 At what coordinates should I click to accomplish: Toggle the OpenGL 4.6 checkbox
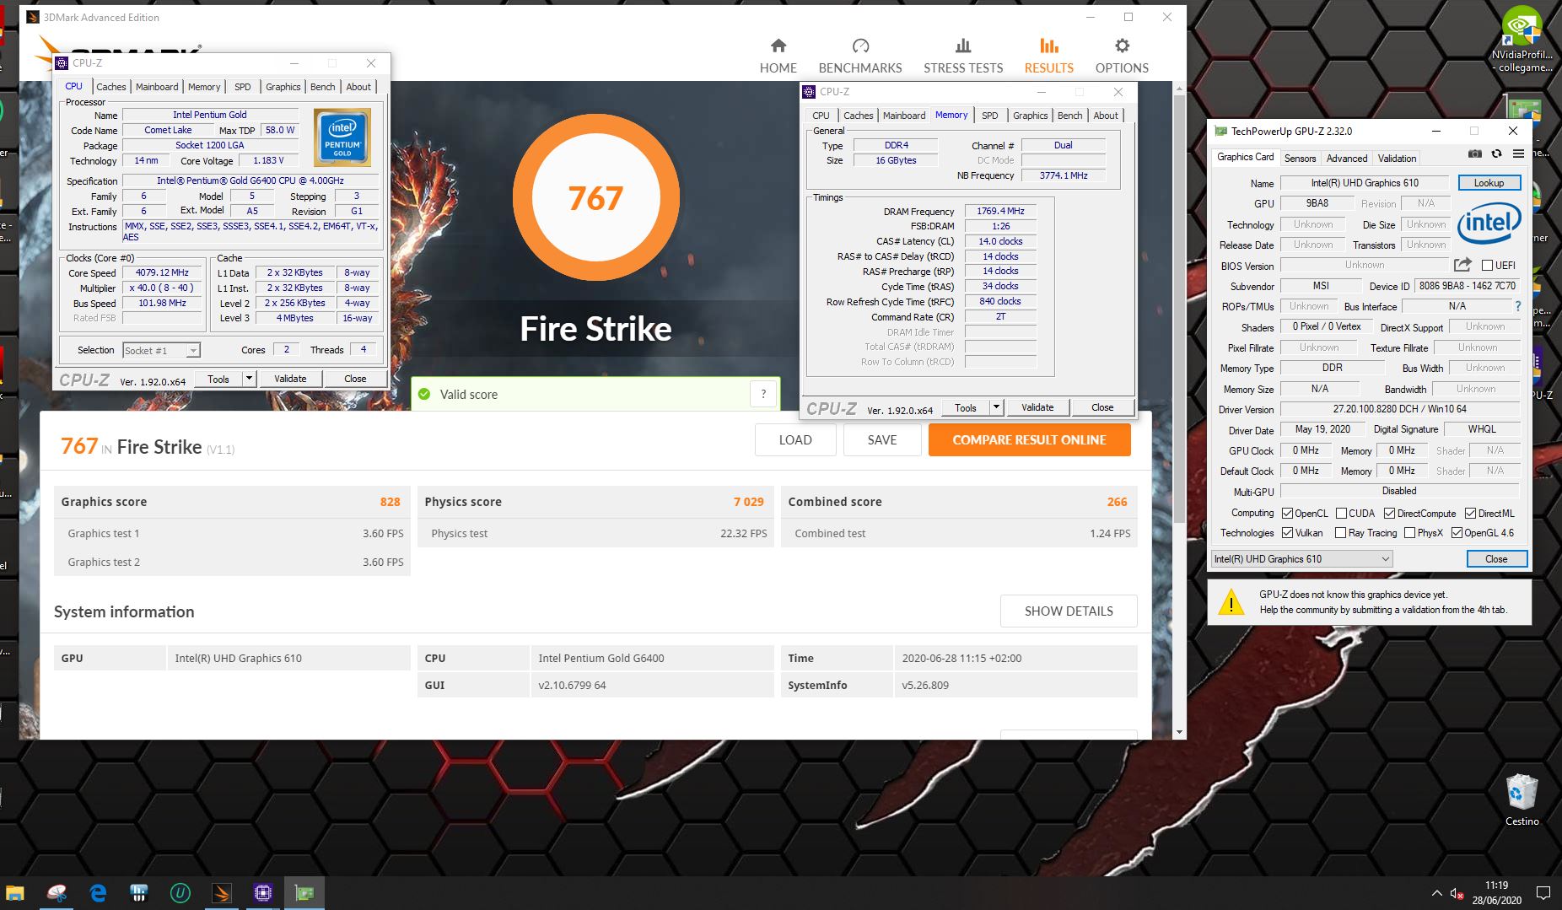(x=1457, y=533)
